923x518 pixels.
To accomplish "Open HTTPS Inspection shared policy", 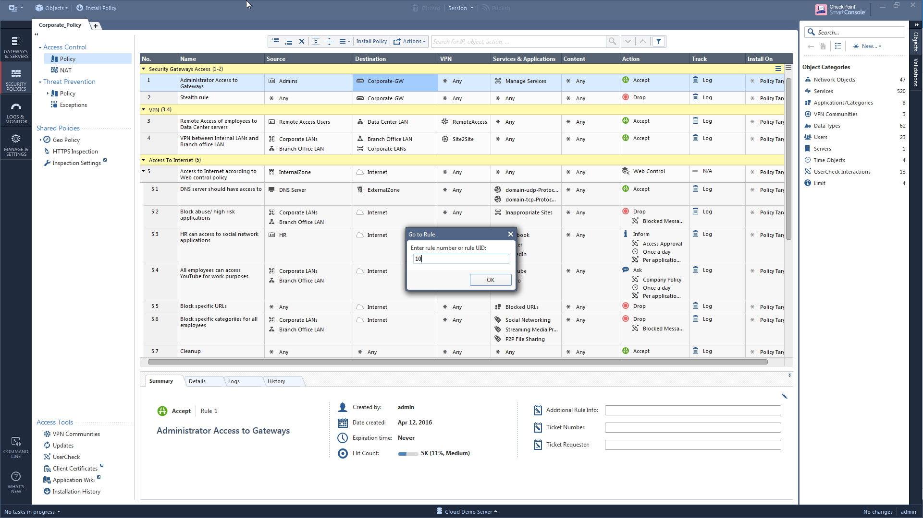I will [75, 152].
